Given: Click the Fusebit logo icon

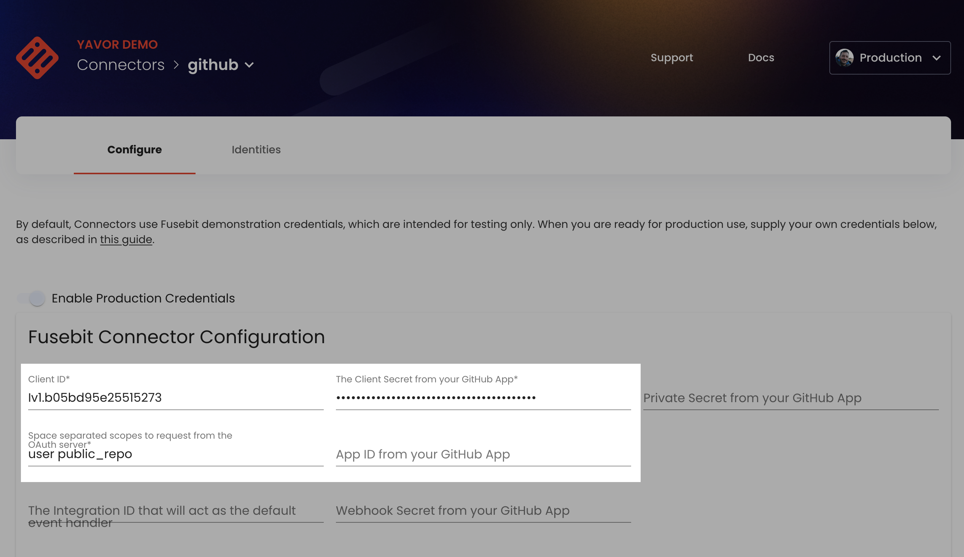Looking at the screenshot, I should [37, 58].
